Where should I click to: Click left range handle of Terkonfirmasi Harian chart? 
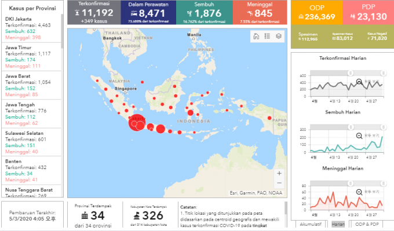pos(351,73)
